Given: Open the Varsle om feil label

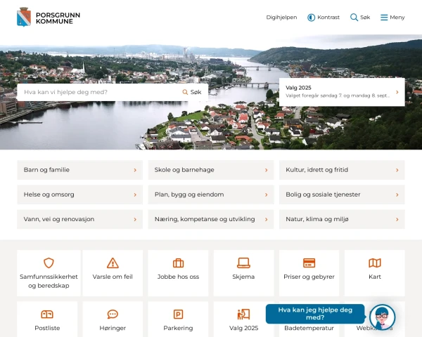Looking at the screenshot, I should (x=113, y=277).
